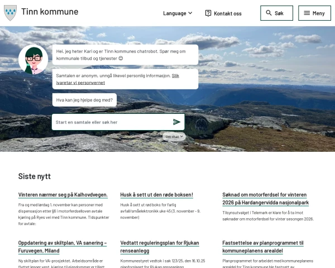Open 'Fastsettelse av planprogrammet til kommuneplanens arealdel'
The height and width of the screenshot is (268, 335).
click(263, 247)
